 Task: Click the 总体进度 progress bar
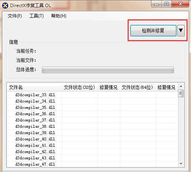(x=108, y=70)
